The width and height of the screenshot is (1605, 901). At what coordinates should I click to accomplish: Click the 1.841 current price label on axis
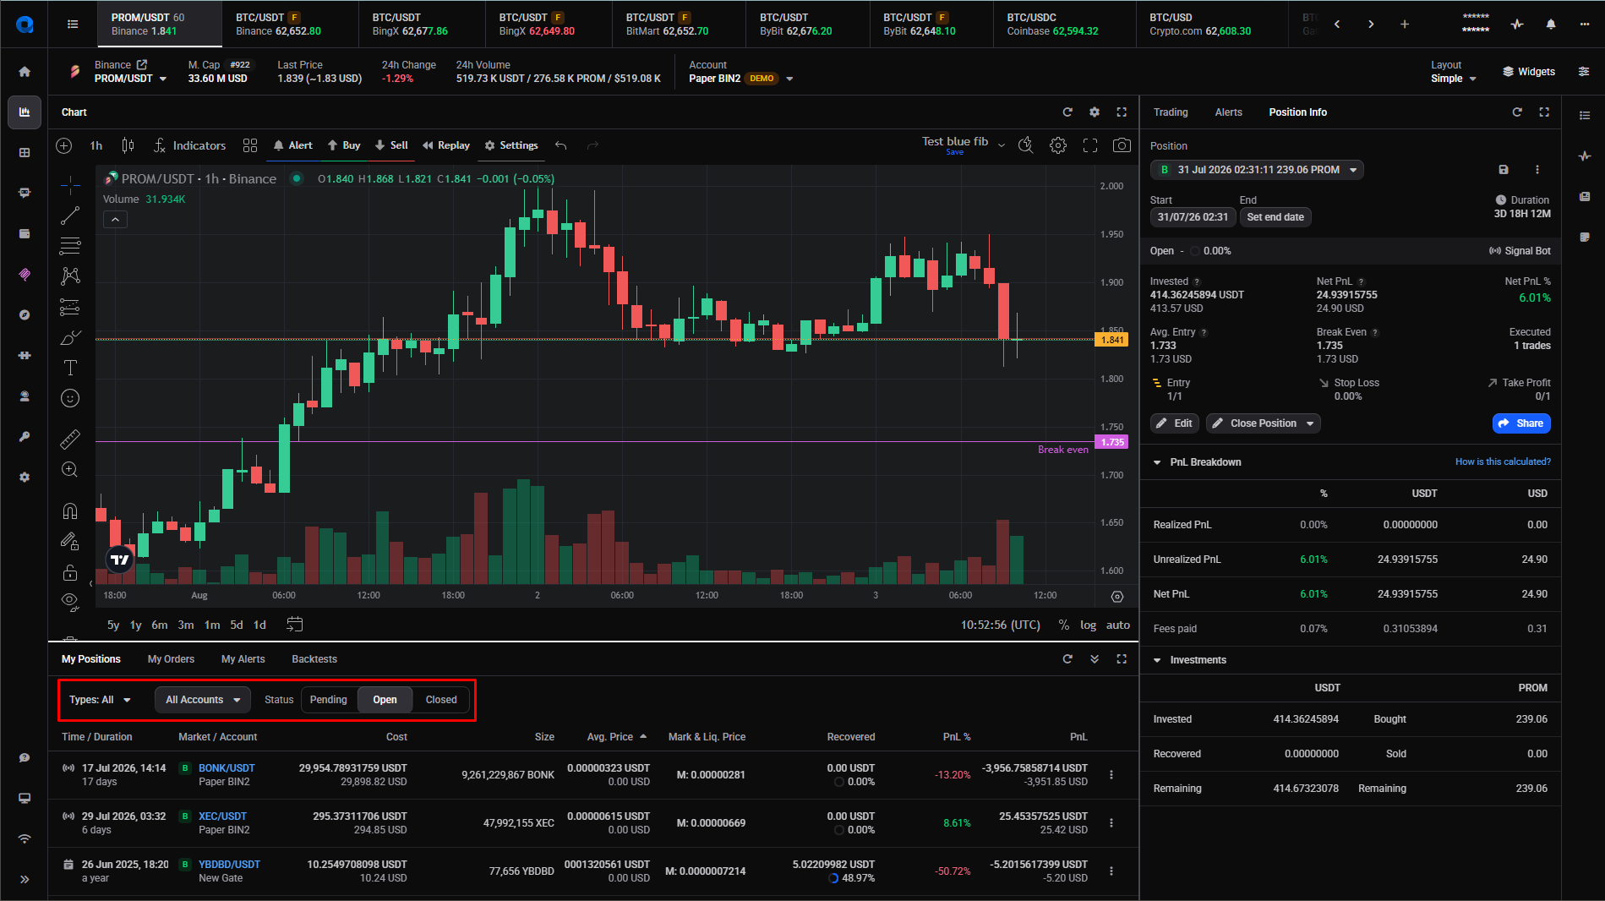(x=1111, y=340)
